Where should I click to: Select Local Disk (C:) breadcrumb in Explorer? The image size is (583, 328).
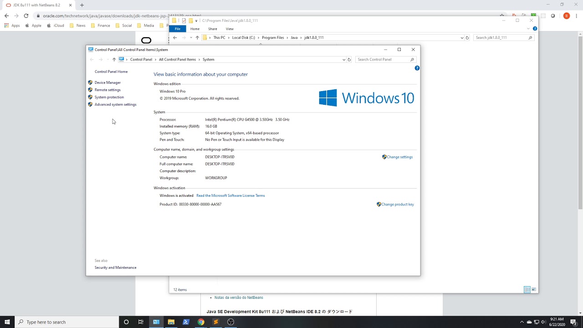[x=244, y=37]
